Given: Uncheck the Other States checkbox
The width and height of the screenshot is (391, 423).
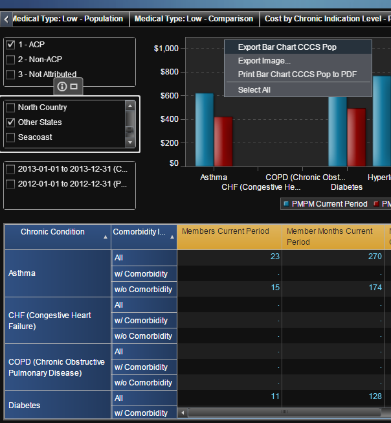Looking at the screenshot, I should 10,122.
